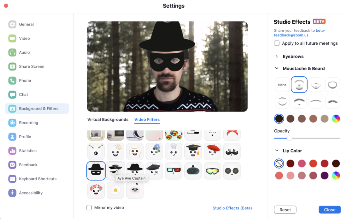Open the Studio Effects (Beta) link

[x=232, y=208]
